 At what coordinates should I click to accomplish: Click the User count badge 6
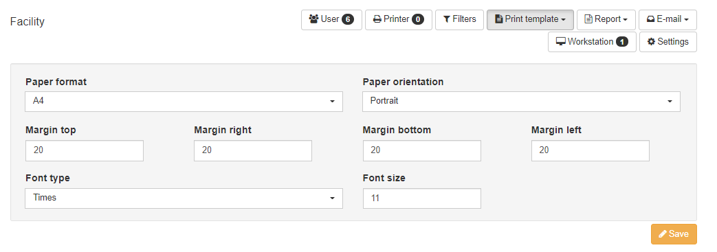[x=348, y=19]
